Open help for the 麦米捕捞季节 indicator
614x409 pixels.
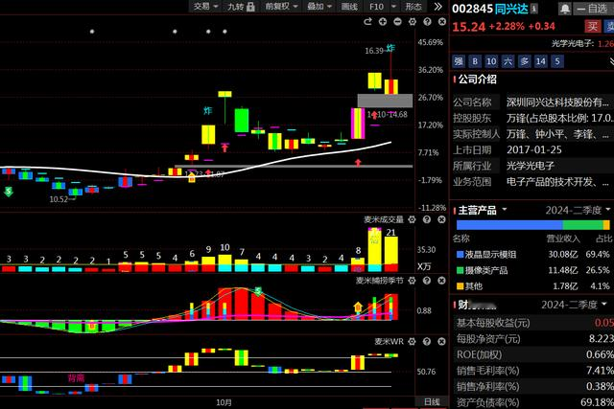coord(427,281)
